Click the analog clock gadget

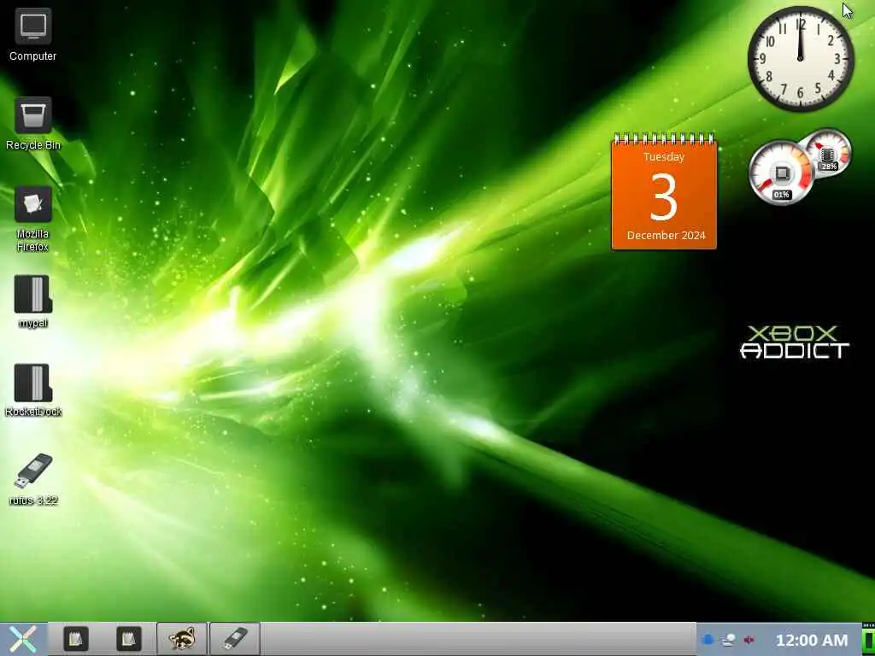click(800, 59)
